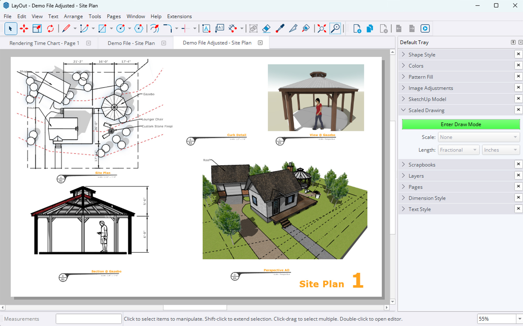Screen dimensions: 523x326
Task: Duplicate the page using the toolbar icon
Action: (x=370, y=29)
